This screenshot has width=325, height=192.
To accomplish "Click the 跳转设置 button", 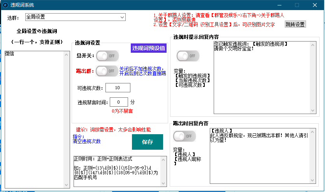I will pos(295,24).
